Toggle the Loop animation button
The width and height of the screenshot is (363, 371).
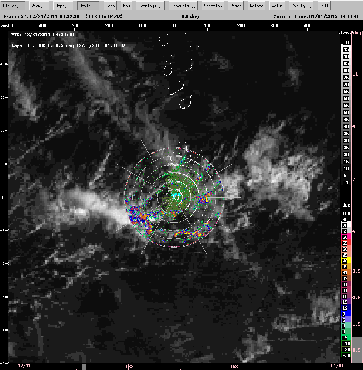[110, 6]
